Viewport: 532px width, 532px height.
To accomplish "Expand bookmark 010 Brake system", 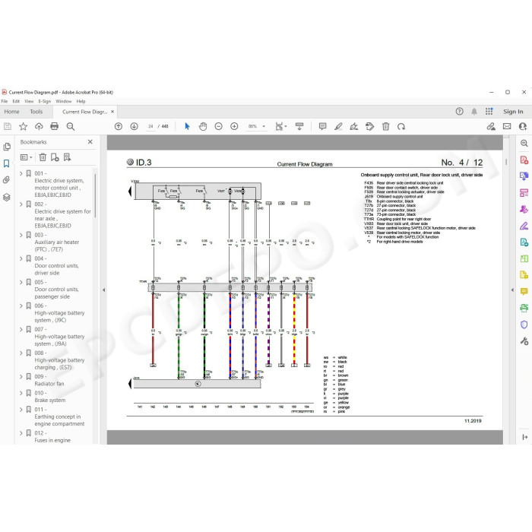I will (21, 393).
